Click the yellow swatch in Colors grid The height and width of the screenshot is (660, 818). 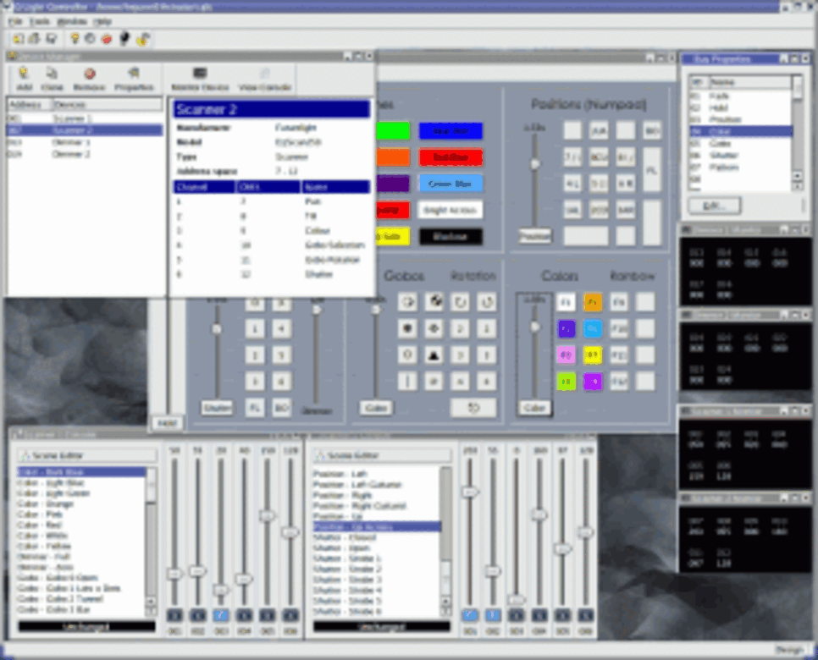coord(593,355)
